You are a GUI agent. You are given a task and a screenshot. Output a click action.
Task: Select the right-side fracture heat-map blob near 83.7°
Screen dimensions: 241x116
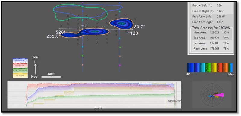(x=121, y=23)
